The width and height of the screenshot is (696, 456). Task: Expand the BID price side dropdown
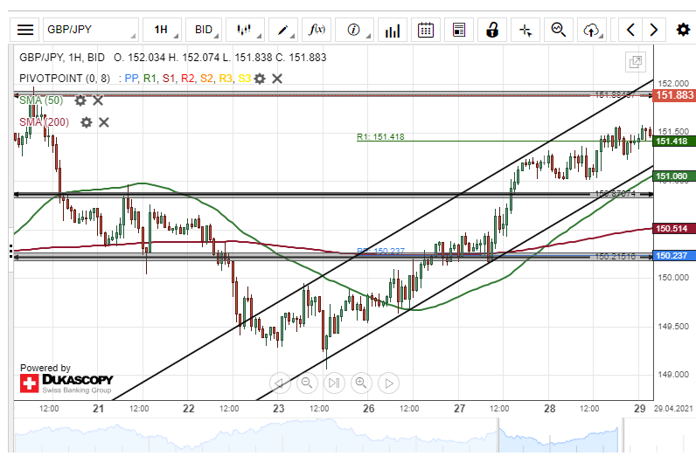point(205,30)
